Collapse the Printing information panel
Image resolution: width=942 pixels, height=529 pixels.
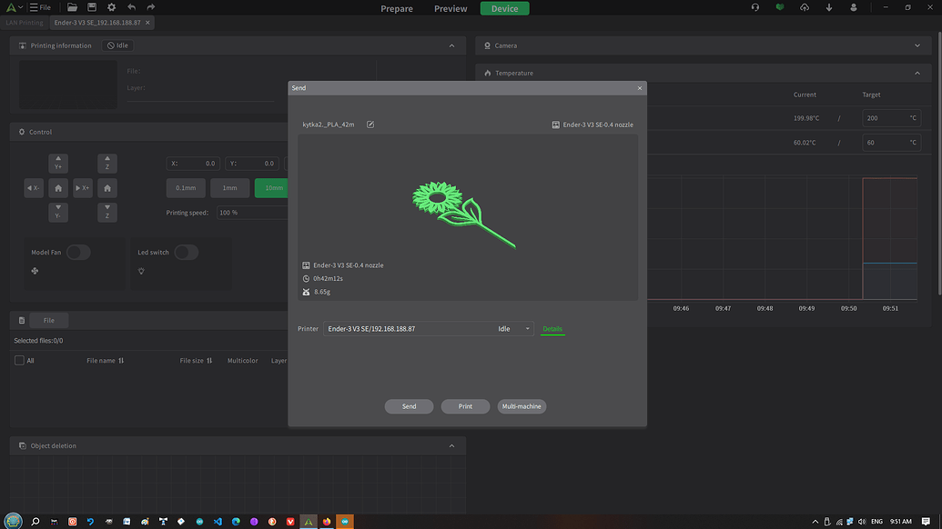click(451, 45)
